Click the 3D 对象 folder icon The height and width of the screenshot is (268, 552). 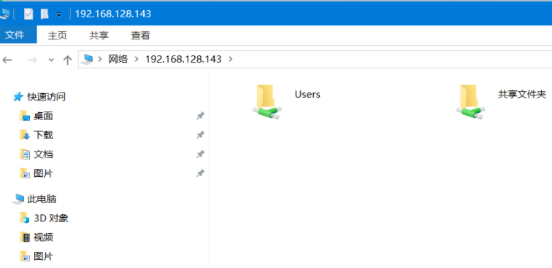tap(24, 218)
